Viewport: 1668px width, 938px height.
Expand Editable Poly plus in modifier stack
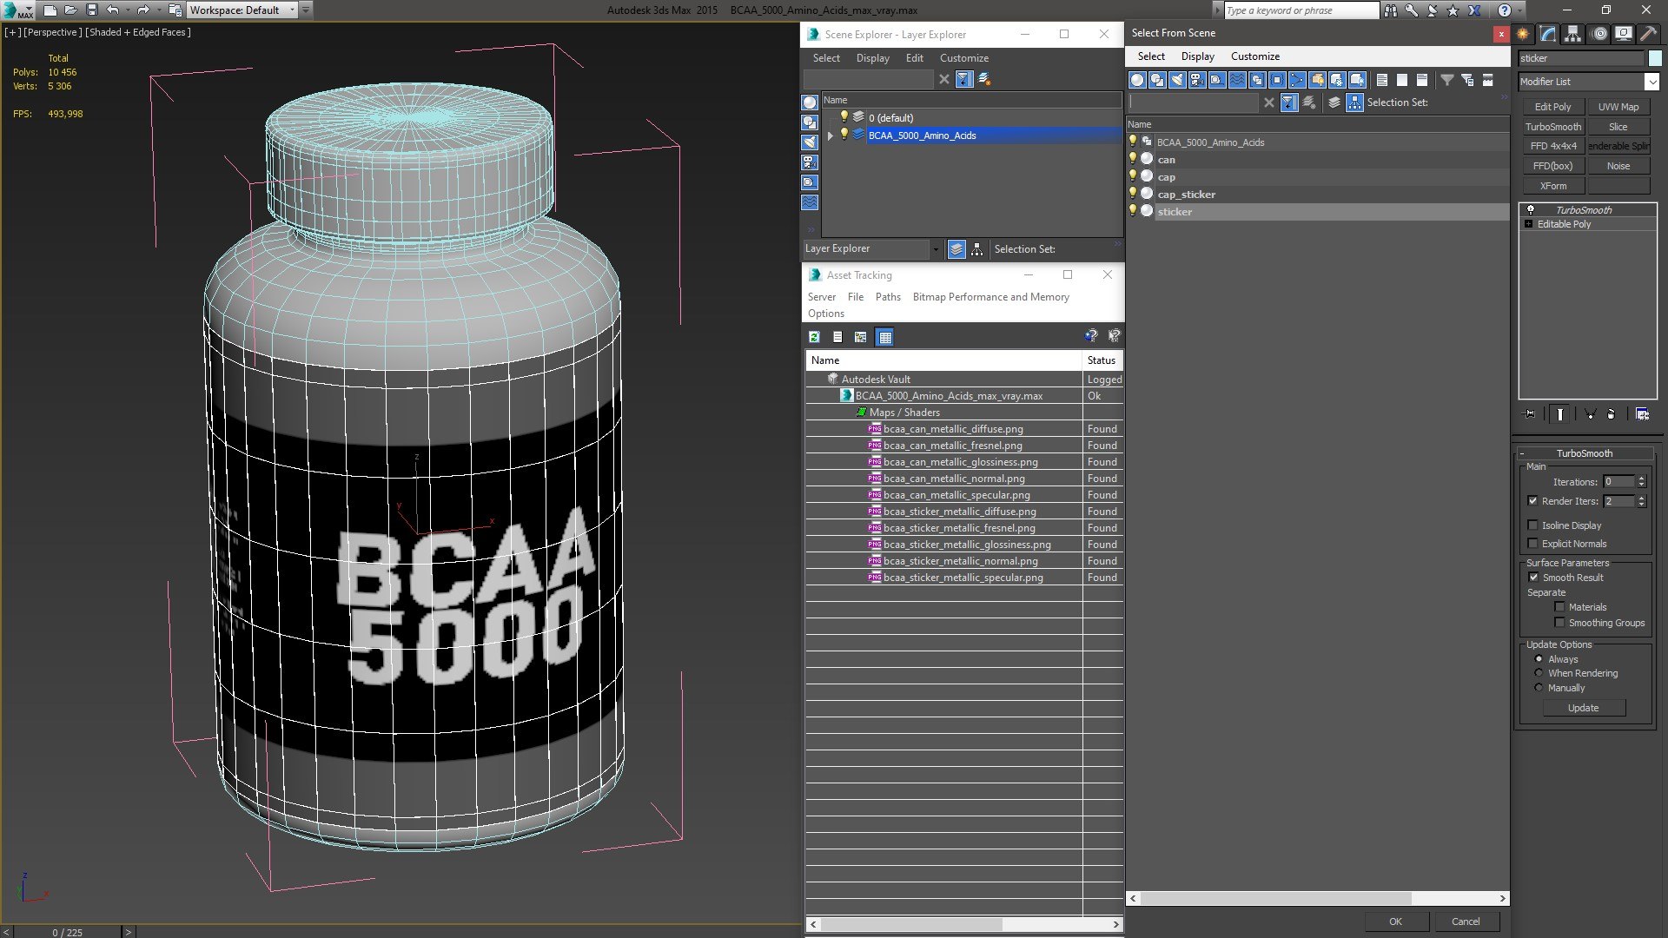coord(1528,224)
